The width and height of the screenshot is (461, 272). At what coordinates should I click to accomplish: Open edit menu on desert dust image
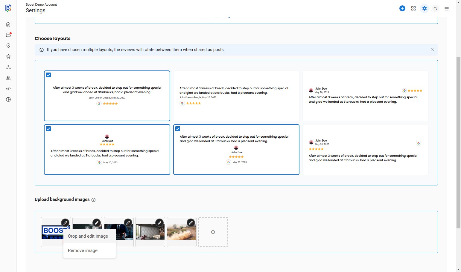(191, 222)
